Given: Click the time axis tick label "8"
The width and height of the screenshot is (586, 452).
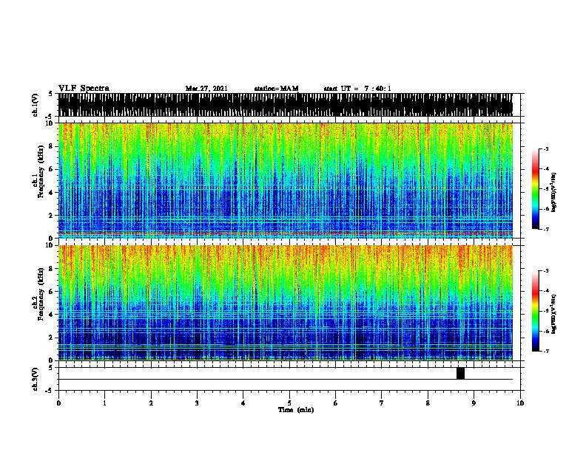Looking at the screenshot, I should tap(428, 403).
